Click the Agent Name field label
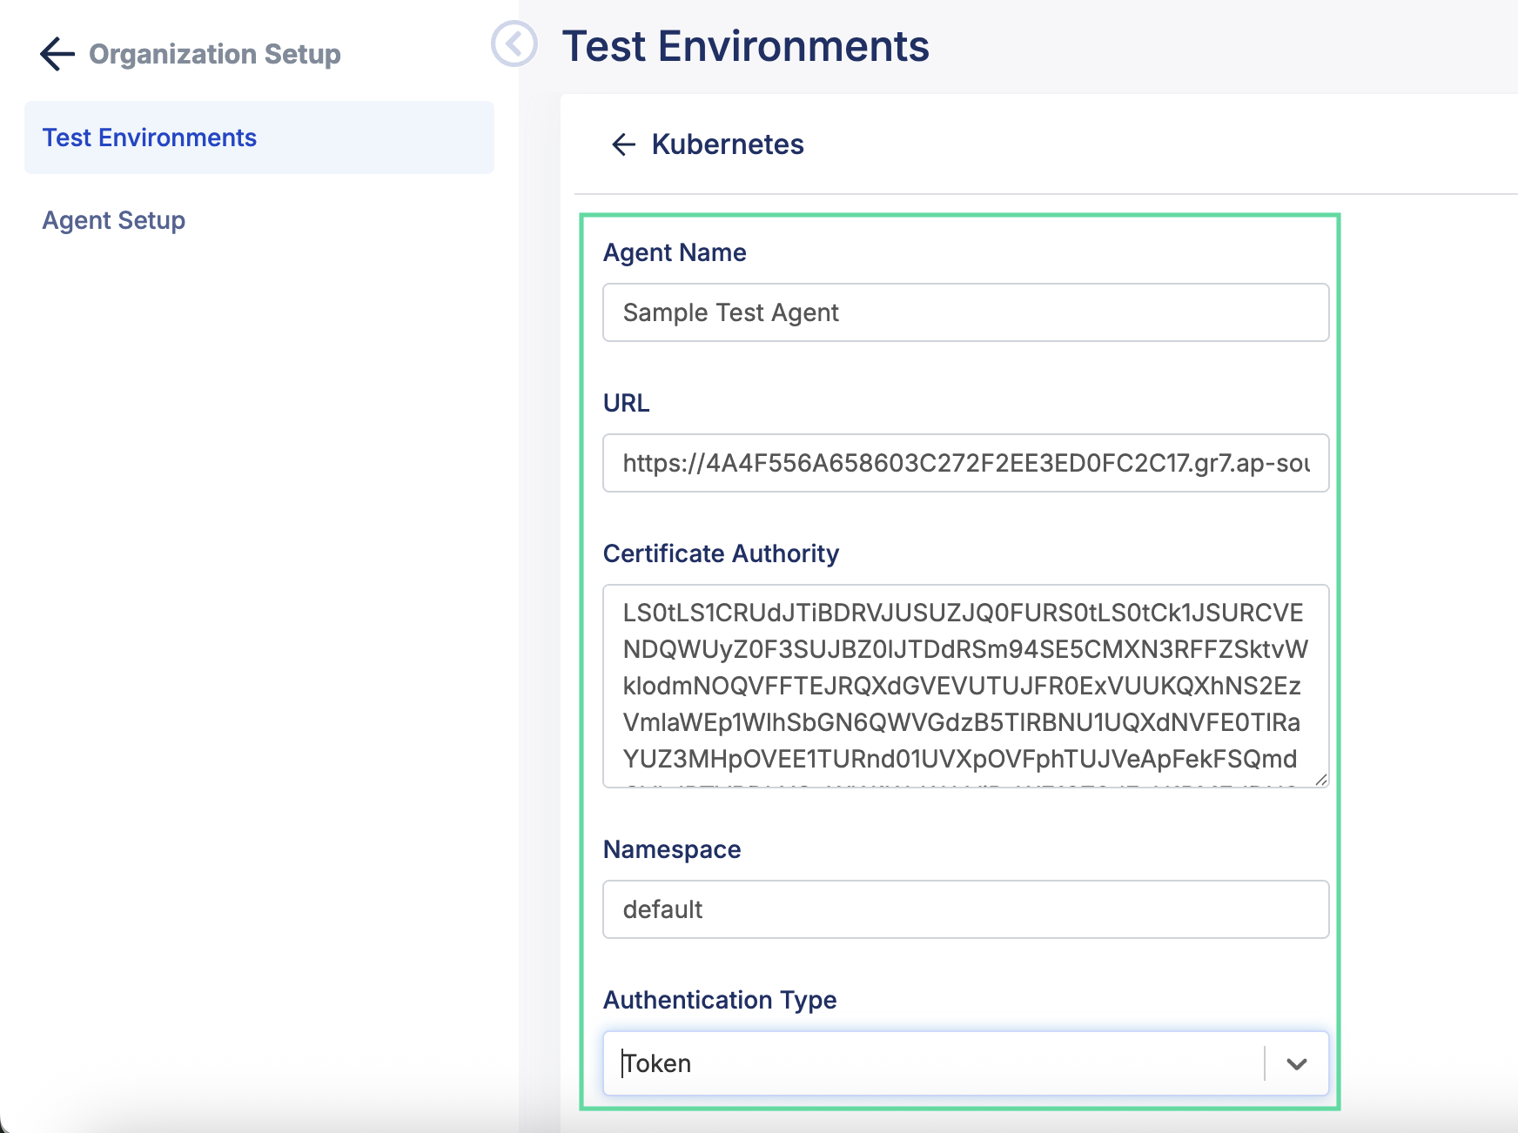 [675, 252]
